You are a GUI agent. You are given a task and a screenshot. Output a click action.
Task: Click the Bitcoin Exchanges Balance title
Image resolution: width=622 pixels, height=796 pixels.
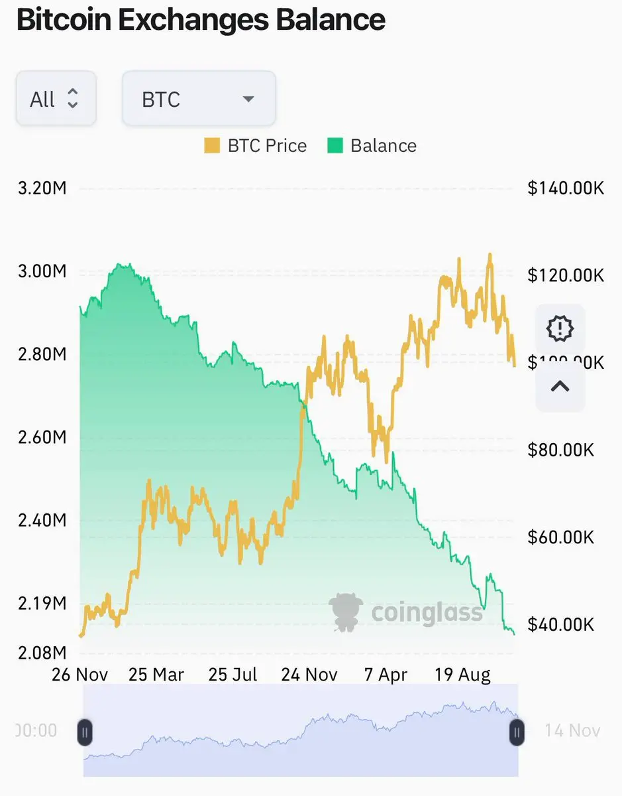[x=201, y=20]
